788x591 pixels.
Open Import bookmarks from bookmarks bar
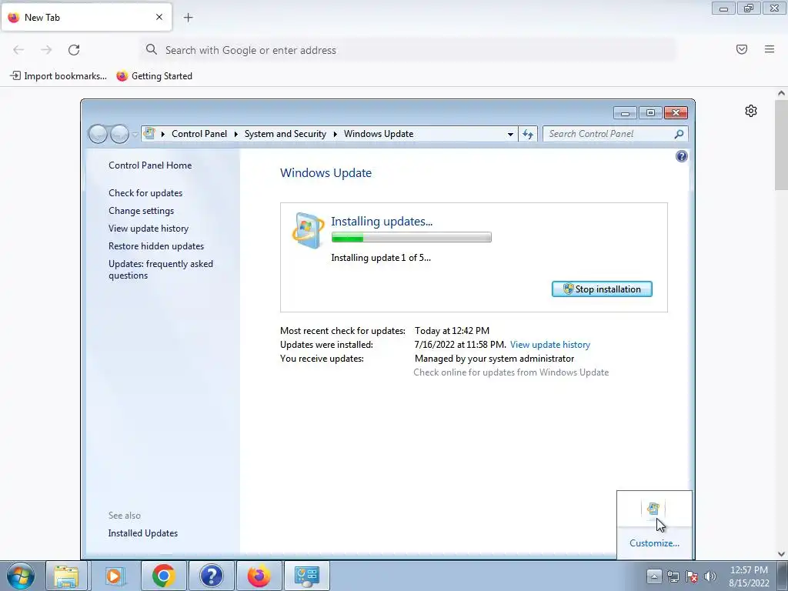(x=58, y=76)
